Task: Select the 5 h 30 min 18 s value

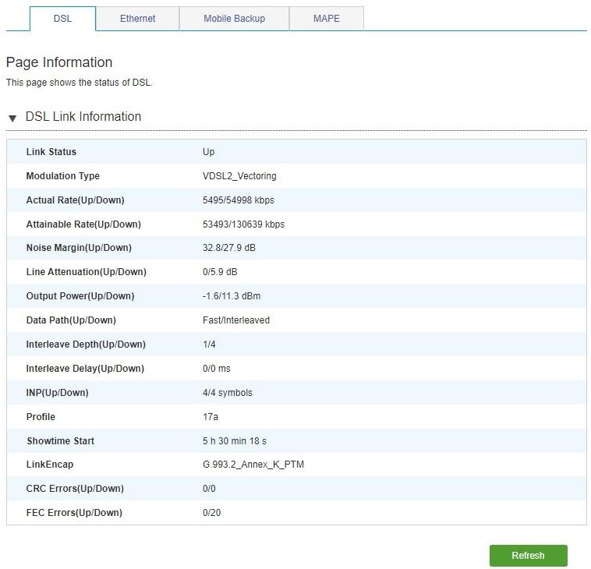Action: pyautogui.click(x=235, y=441)
